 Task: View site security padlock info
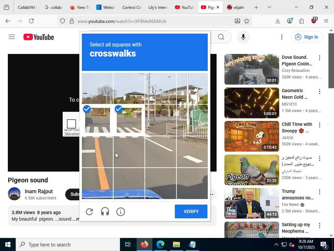[x=72, y=21]
